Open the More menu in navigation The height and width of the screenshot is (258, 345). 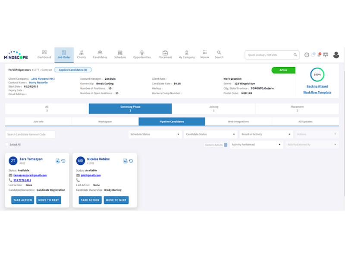tap(204, 54)
